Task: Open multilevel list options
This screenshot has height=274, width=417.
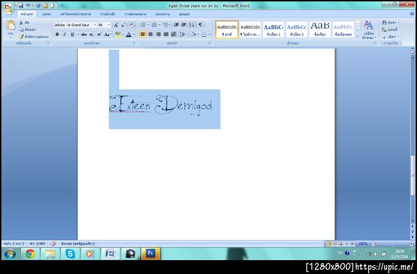Action: pyautogui.click(x=166, y=25)
